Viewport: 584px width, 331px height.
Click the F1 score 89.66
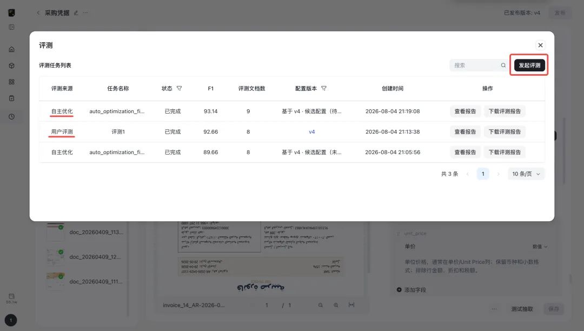click(x=211, y=153)
